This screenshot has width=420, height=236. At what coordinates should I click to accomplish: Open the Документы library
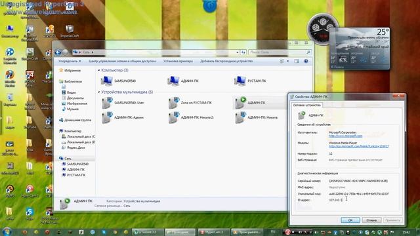[x=73, y=98]
